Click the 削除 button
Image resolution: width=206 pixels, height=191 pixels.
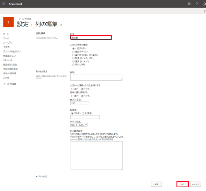point(156,184)
